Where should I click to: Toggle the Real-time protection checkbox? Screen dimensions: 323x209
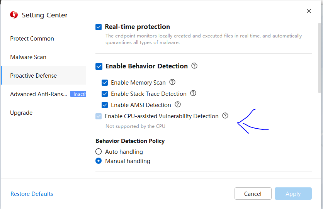click(x=99, y=27)
